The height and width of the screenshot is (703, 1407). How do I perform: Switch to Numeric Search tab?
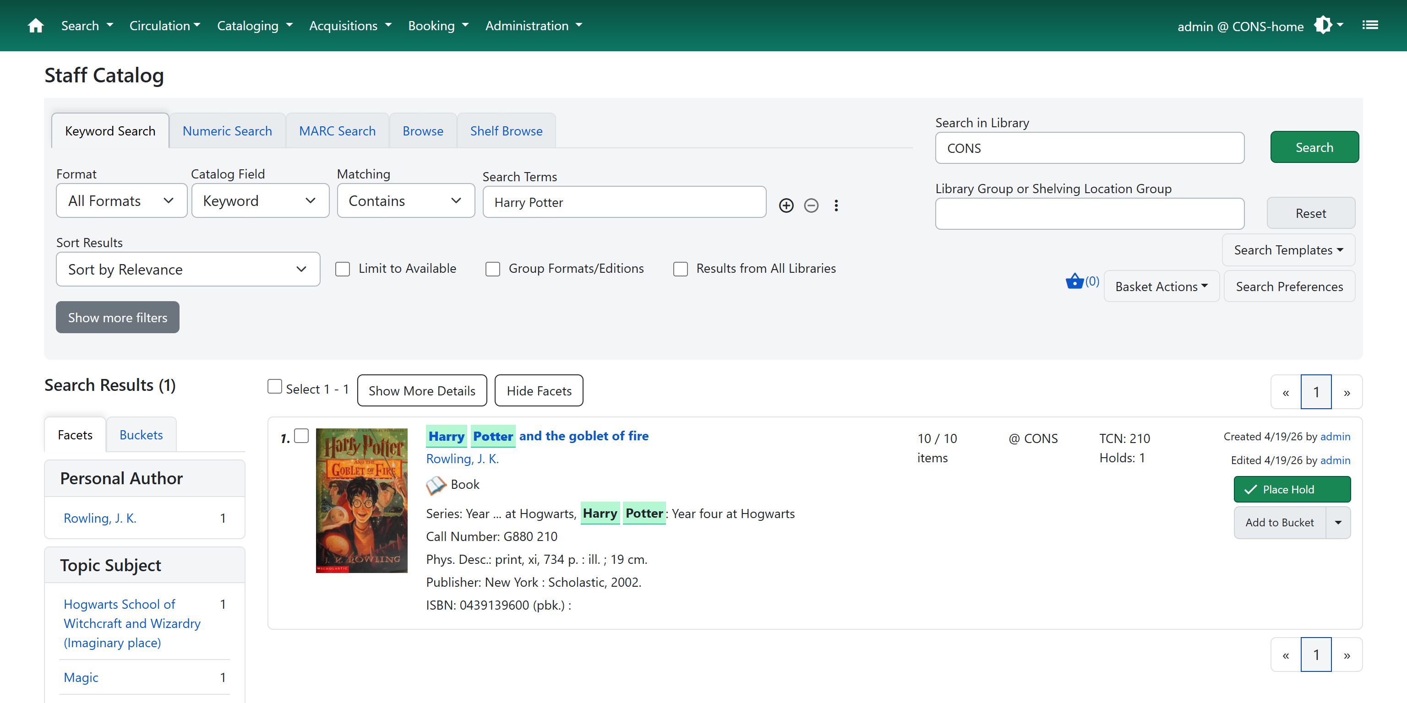(227, 131)
